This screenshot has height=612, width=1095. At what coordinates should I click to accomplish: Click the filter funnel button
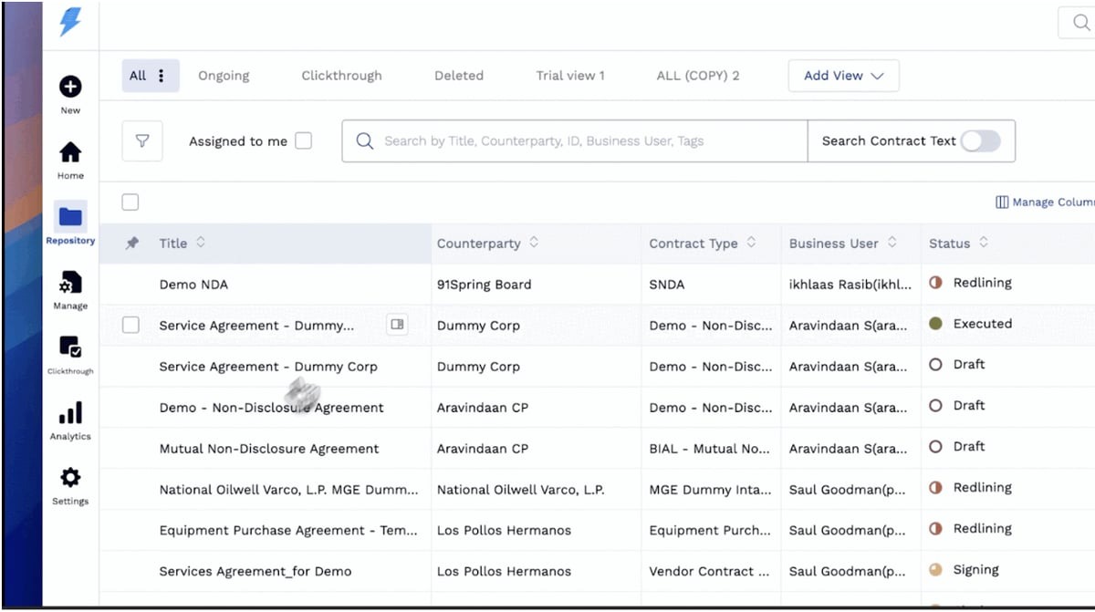click(142, 141)
